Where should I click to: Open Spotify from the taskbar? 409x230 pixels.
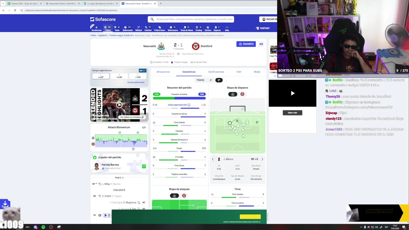43,227
